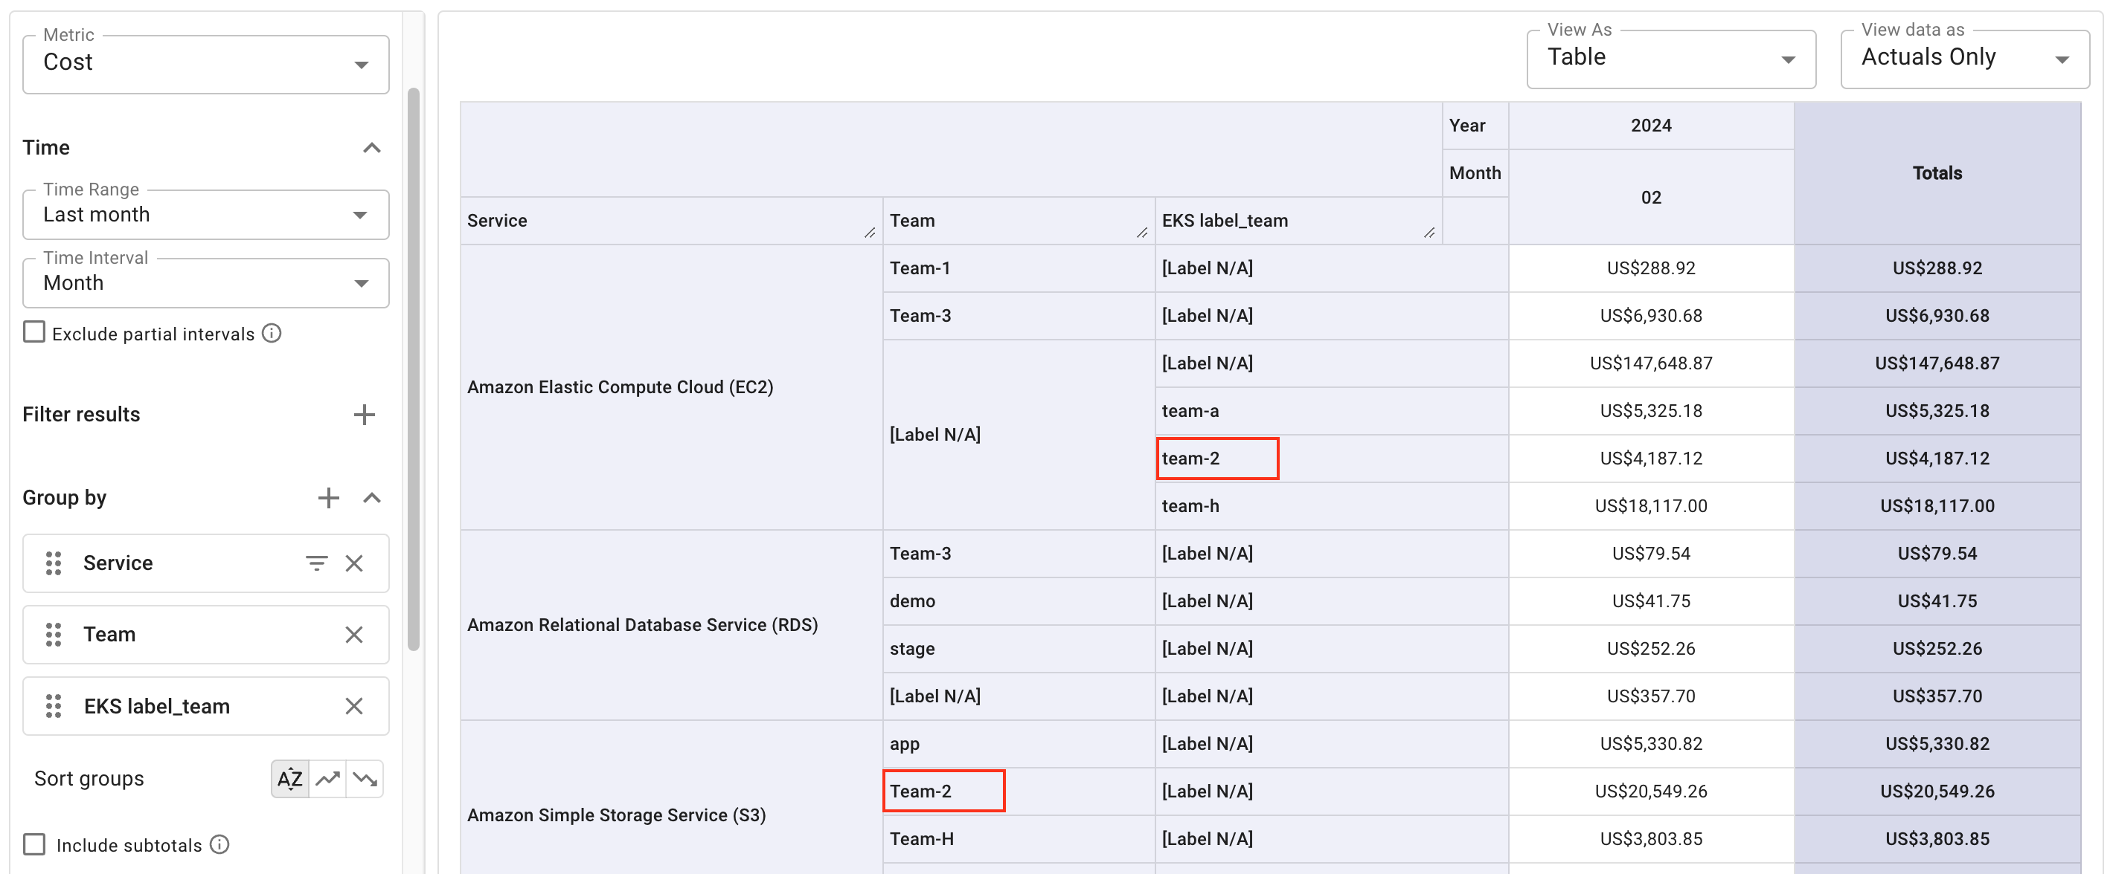This screenshot has height=874, width=2113.
Task: Sort groups by ascending trend icon
Action: coord(327,778)
